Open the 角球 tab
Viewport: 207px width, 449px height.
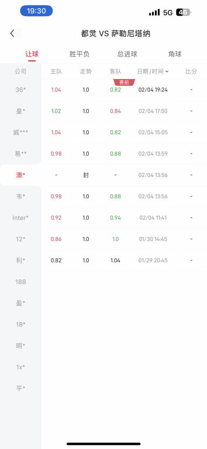pos(175,54)
